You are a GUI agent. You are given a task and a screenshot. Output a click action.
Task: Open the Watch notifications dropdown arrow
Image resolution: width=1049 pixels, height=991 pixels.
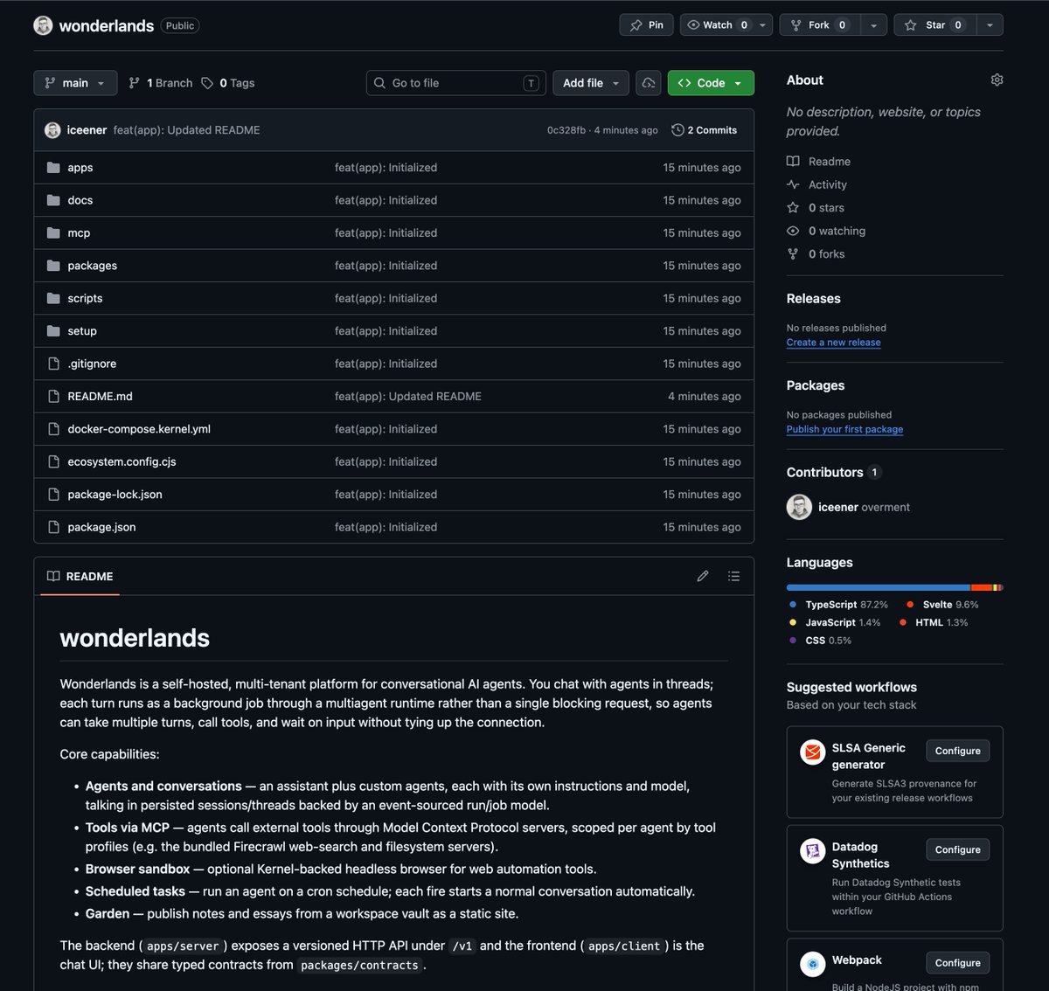click(x=763, y=25)
